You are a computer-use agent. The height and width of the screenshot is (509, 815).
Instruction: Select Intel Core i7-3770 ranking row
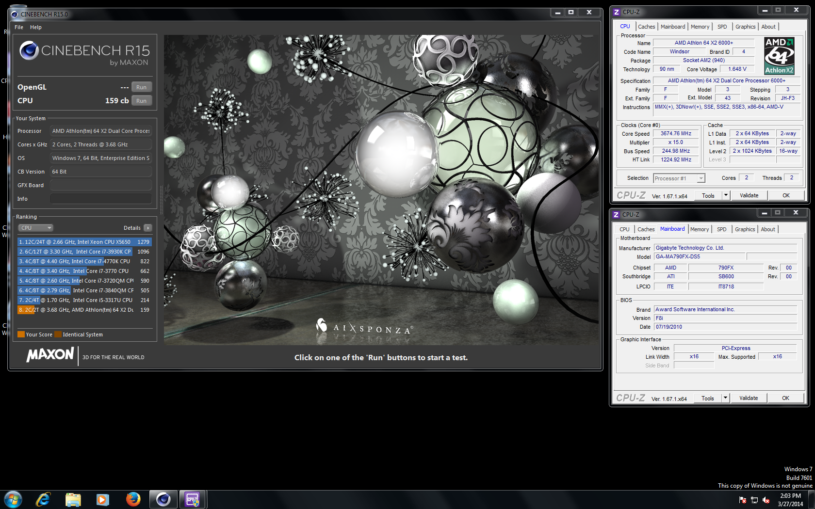(x=84, y=271)
